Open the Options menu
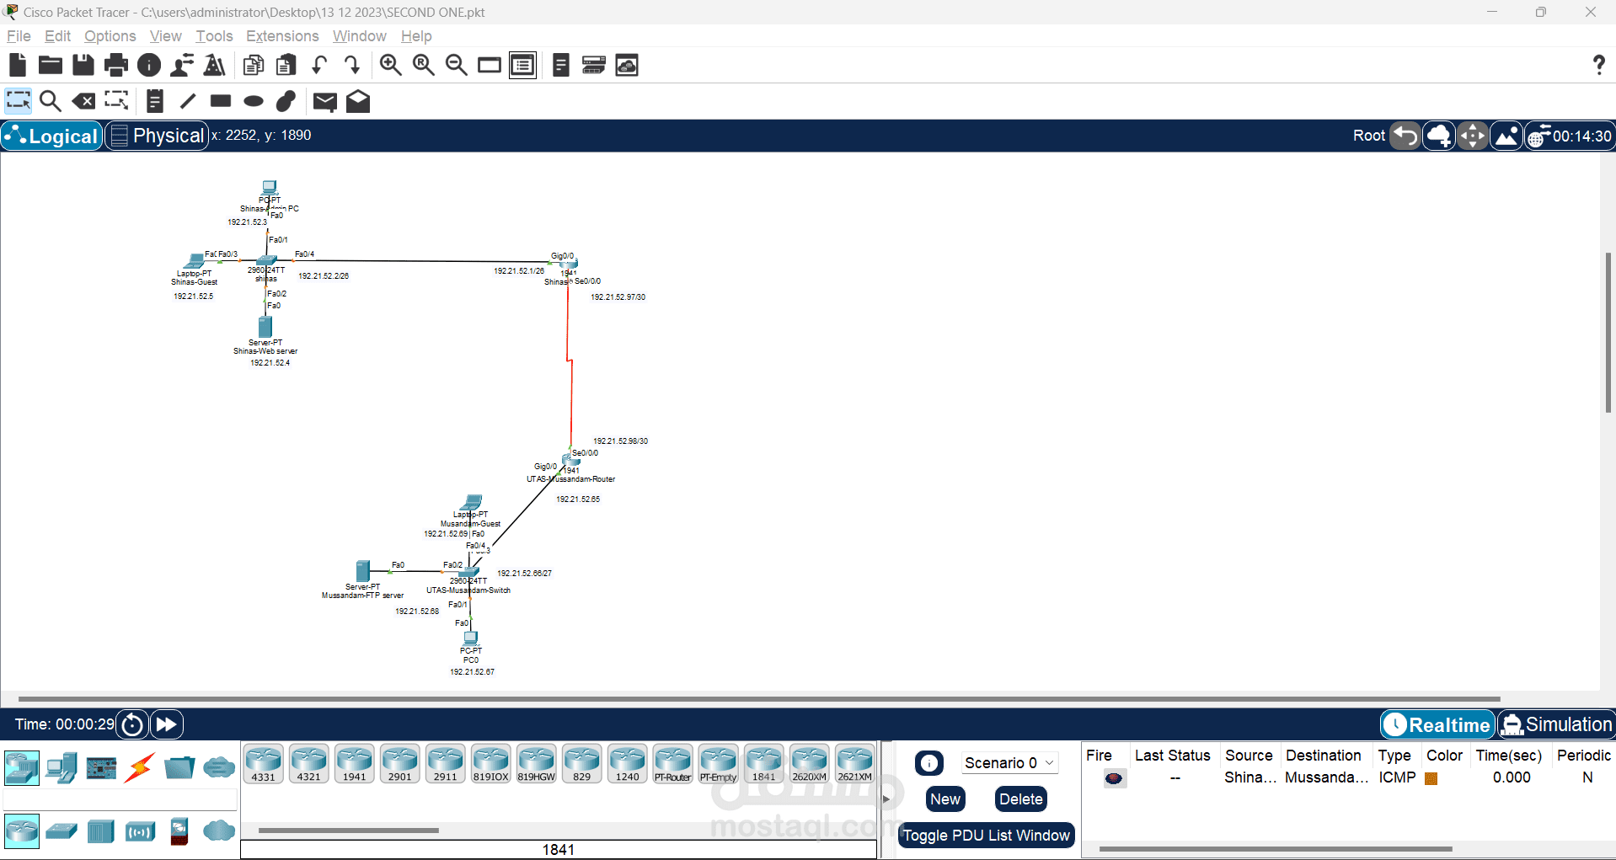 pyautogui.click(x=110, y=36)
